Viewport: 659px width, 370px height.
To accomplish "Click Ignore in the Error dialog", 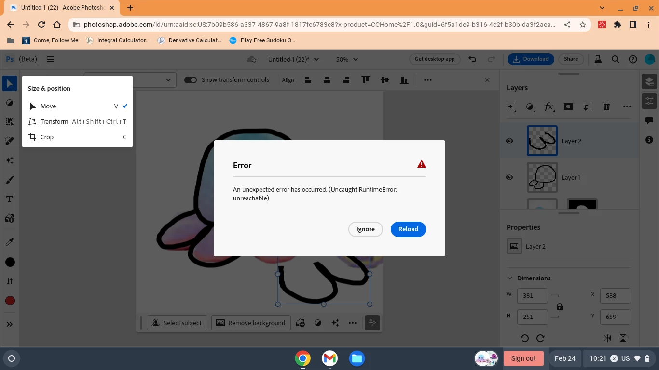I will coord(366,229).
